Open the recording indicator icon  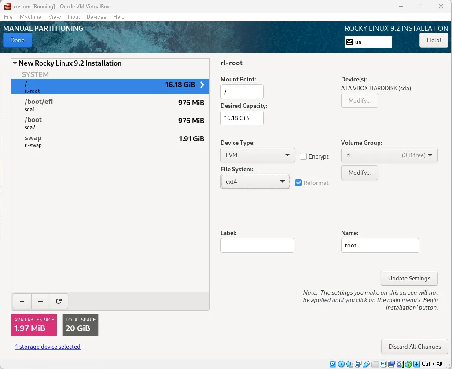pyautogui.click(x=391, y=364)
